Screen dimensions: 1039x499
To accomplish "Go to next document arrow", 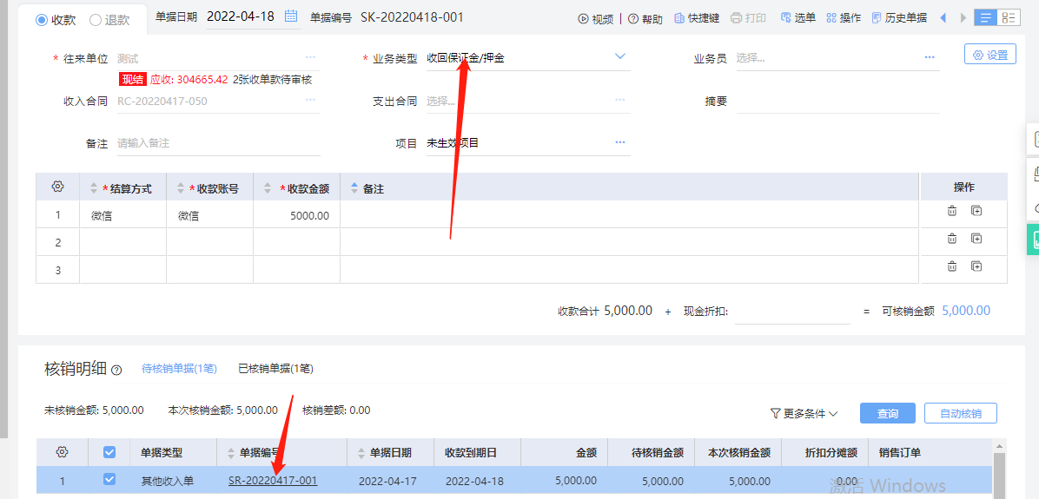I will click(x=964, y=18).
